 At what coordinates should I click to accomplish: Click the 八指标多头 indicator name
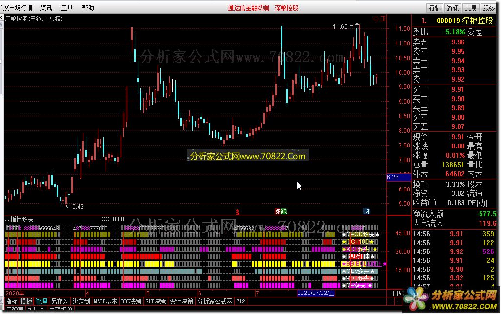coord(19,219)
